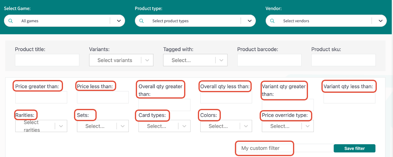This screenshot has height=157, width=393.
Task: Click the Price greater than input box
Action: tap(41, 97)
